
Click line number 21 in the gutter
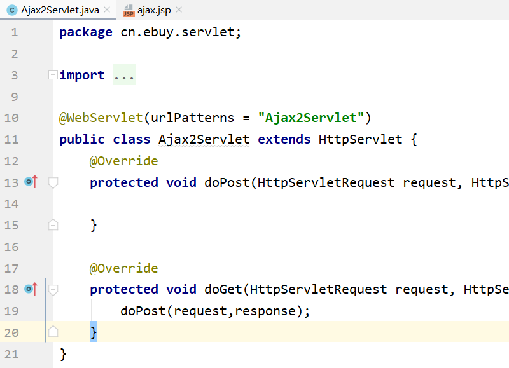pyautogui.click(x=11, y=354)
